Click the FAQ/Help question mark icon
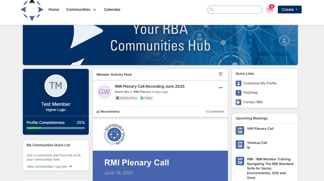 [x=238, y=93]
